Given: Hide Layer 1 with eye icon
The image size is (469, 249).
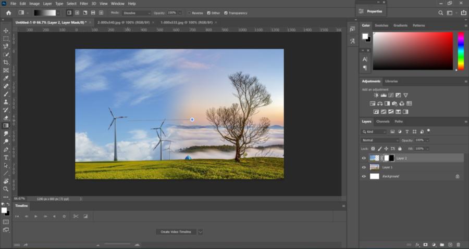Looking at the screenshot, I should coord(364,167).
